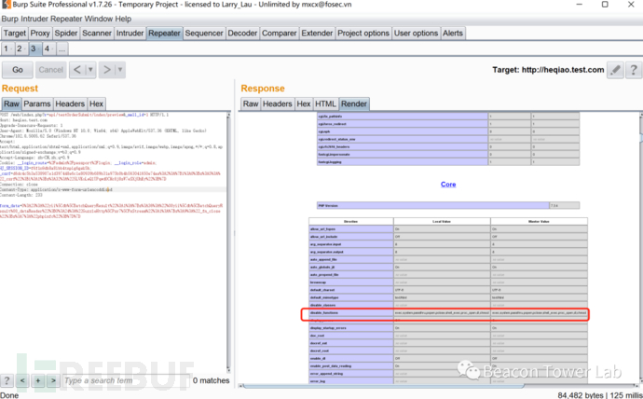Open the Burp menu
Image resolution: width=643 pixels, height=399 pixels.
pyautogui.click(x=10, y=19)
